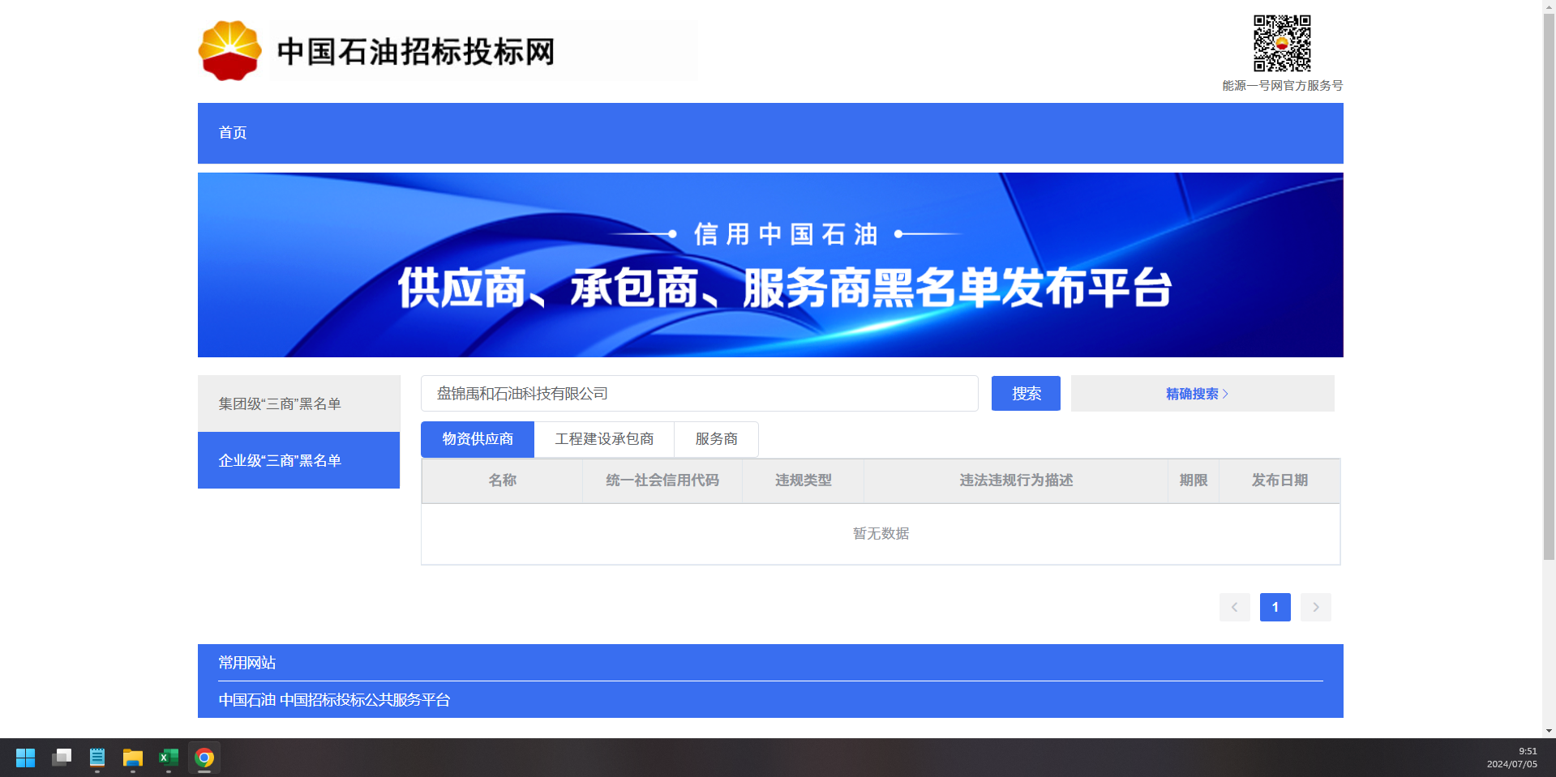Open the 中国石油 footer link
Image resolution: width=1556 pixels, height=777 pixels.
[x=247, y=700]
